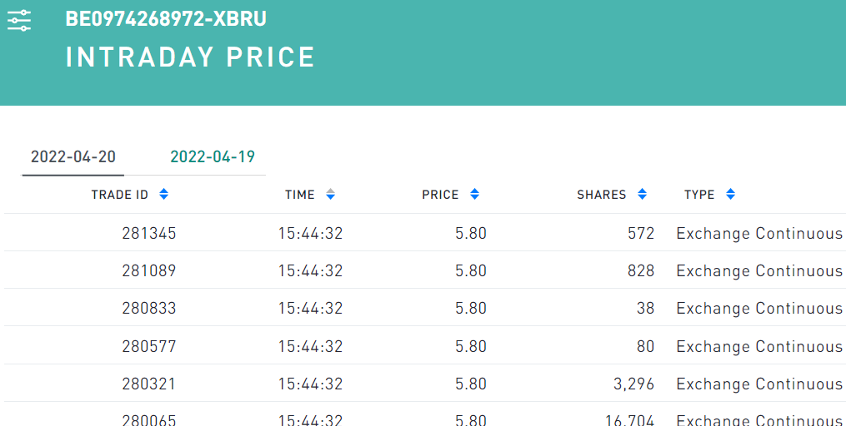Switch to the 2022-04-20 tab
This screenshot has height=426, width=846.
(x=73, y=157)
